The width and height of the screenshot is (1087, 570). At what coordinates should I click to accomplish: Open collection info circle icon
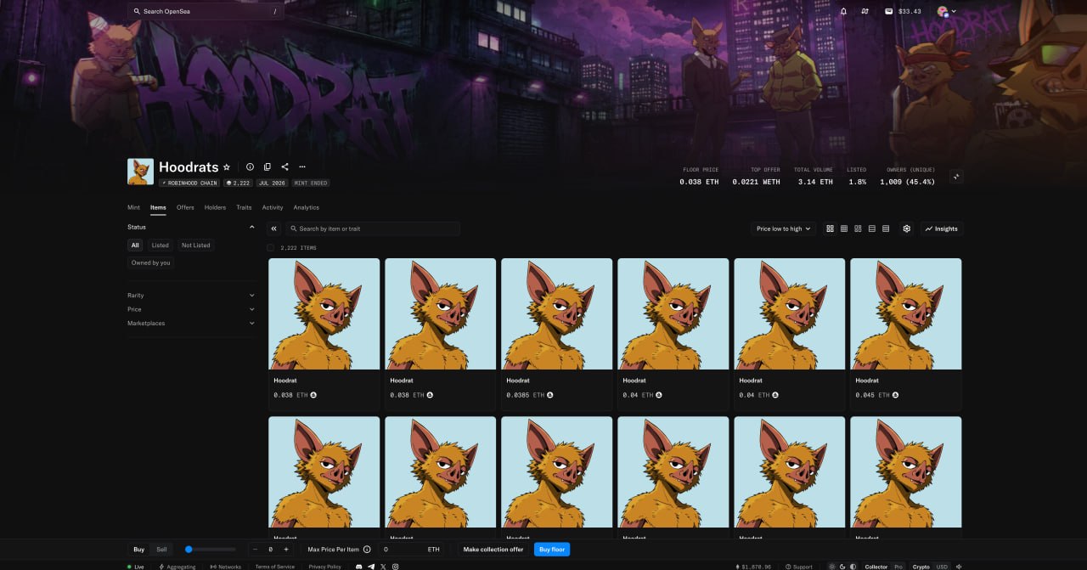coord(250,167)
